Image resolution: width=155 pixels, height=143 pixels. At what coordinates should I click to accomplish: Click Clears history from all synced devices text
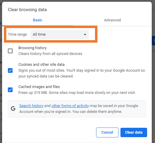tap(50, 54)
